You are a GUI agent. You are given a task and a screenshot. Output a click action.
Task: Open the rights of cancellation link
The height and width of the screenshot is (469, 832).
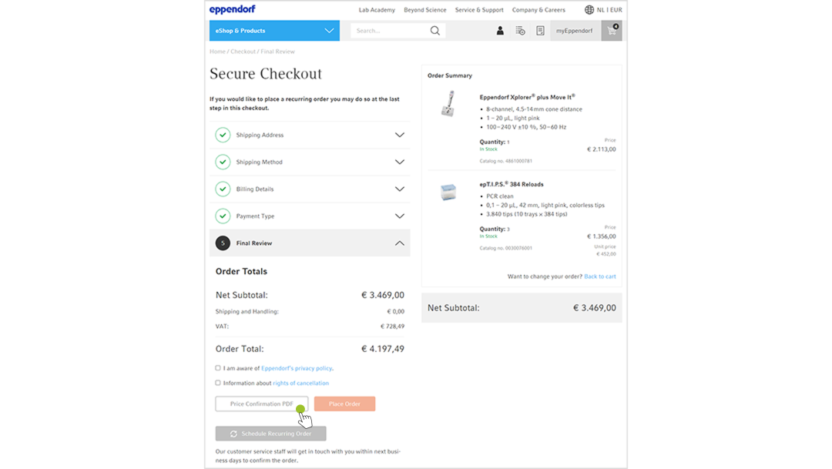301,383
